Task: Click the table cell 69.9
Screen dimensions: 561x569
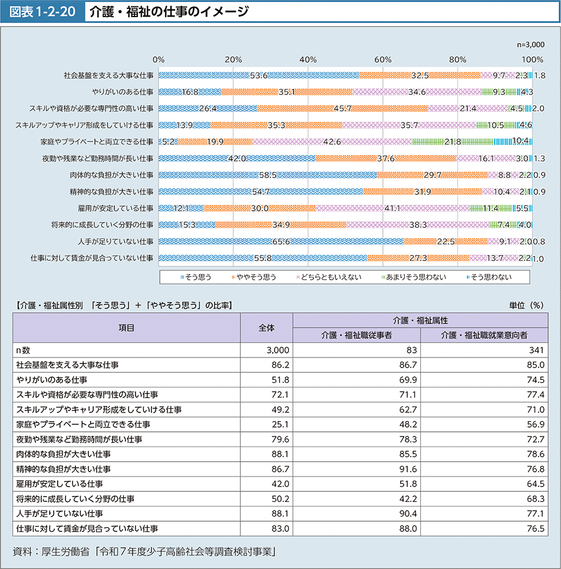Action: (408, 380)
